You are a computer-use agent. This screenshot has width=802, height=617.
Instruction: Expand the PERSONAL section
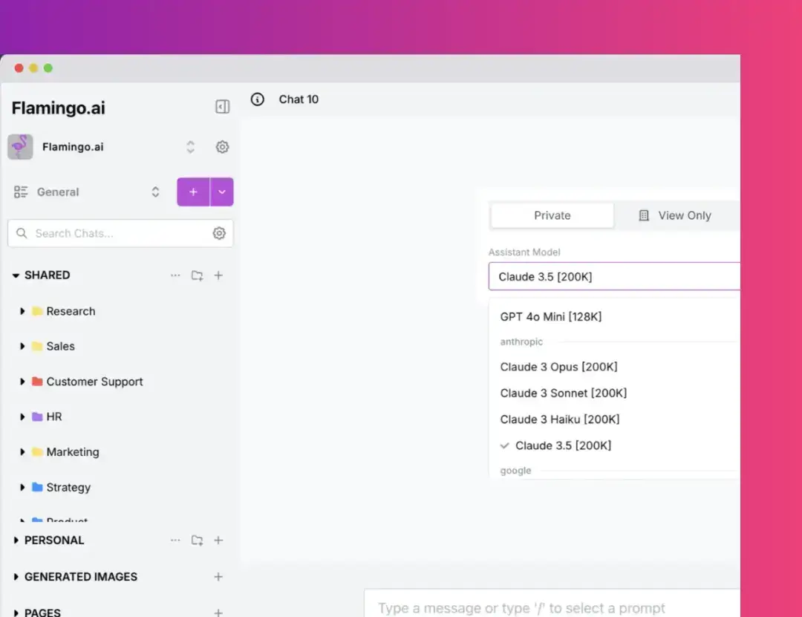coord(17,540)
